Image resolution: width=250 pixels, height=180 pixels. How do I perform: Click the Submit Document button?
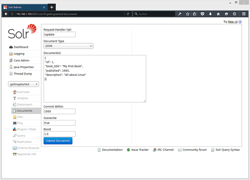pyautogui.click(x=58, y=141)
